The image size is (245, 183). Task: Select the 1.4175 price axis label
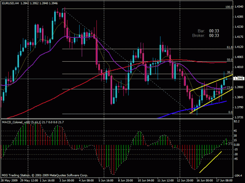coord(239,37)
